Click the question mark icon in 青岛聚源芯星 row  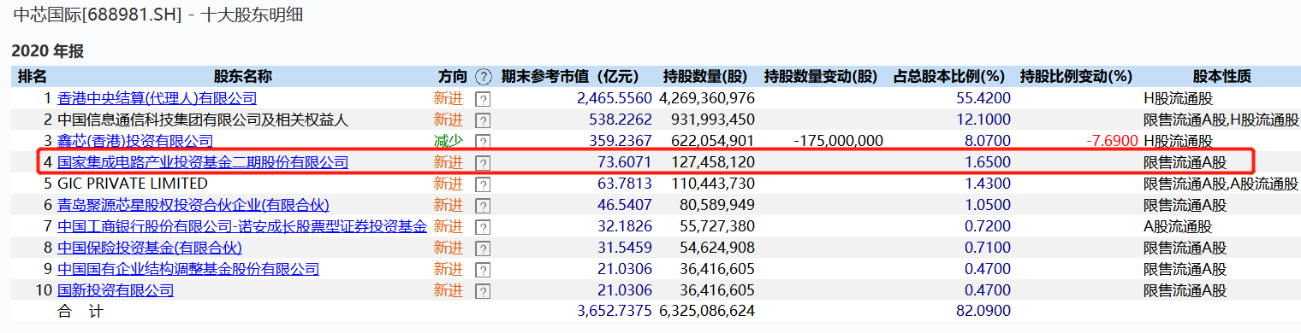(483, 206)
